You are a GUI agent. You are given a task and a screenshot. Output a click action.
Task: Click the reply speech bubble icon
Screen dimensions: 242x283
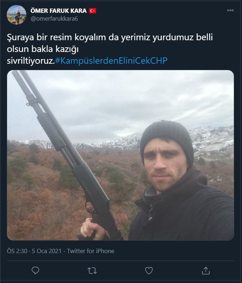[35, 271]
